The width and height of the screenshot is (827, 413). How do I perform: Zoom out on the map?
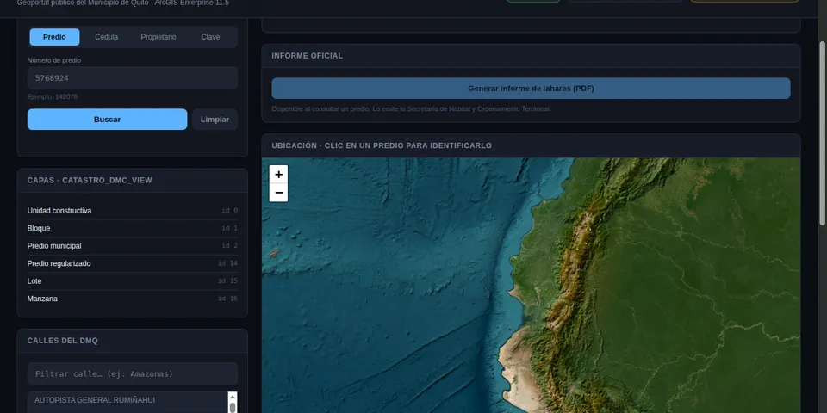(x=278, y=193)
